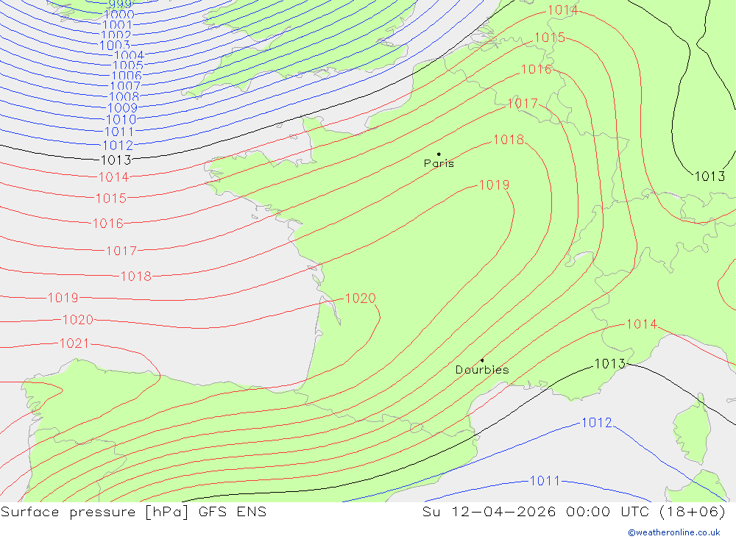
Task: Click the 1020 label at the French Atlantic coast
Action: pyautogui.click(x=361, y=299)
